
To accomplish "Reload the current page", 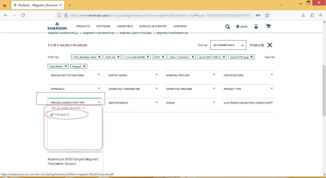I will click(23, 15).
